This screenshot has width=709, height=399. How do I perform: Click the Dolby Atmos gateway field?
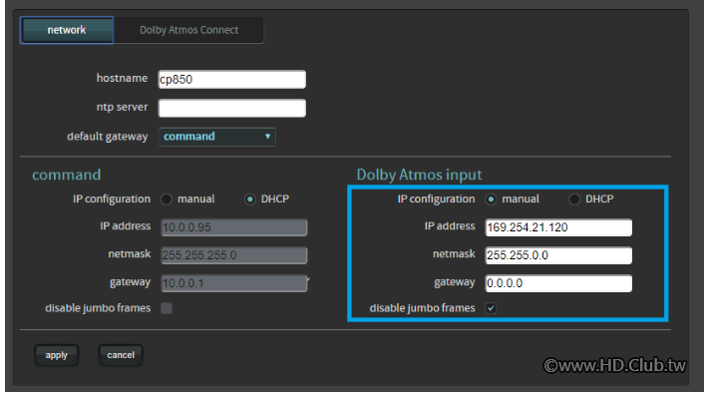pyautogui.click(x=558, y=284)
